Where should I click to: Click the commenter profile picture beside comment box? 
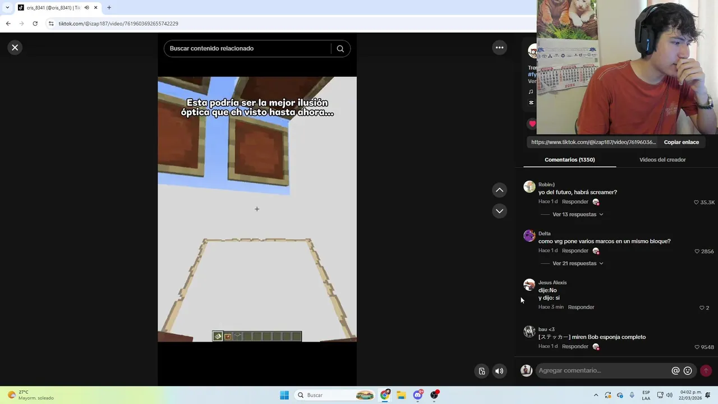(526, 370)
